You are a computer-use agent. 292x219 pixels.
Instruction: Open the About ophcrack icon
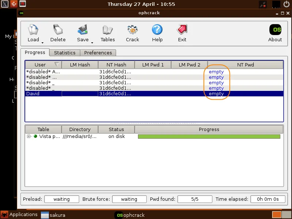pyautogui.click(x=275, y=30)
